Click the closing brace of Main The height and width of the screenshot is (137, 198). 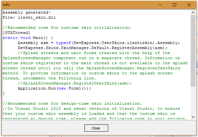4,93
